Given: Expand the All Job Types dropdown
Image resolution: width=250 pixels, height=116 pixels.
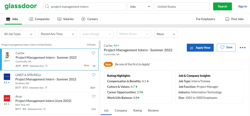Looking at the screenshot, I should pos(18,34).
